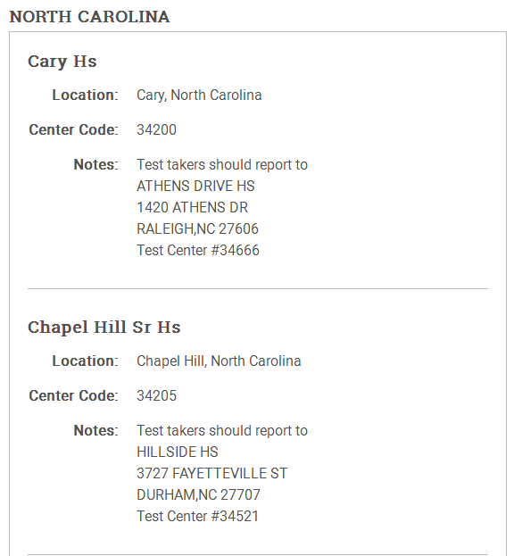Viewport: 514px width, 556px height.
Task: Click Test Center #34666 text
Action: pos(198,251)
